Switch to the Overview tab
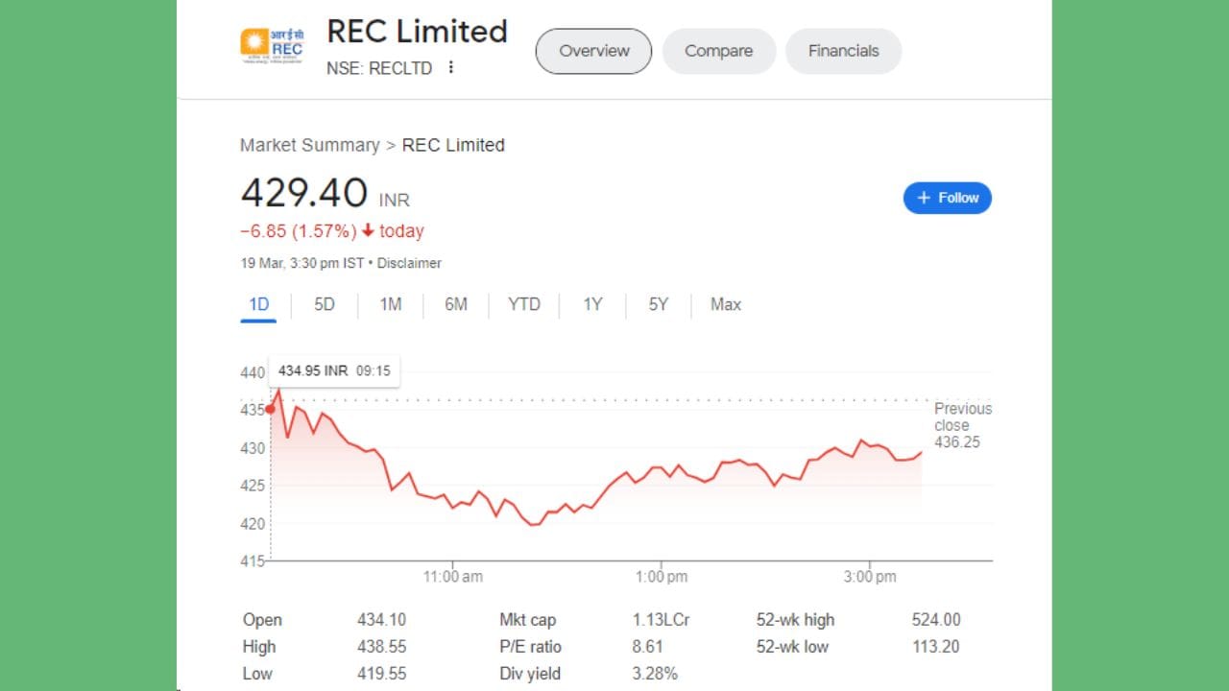Viewport: 1229px width, 691px height. point(593,51)
